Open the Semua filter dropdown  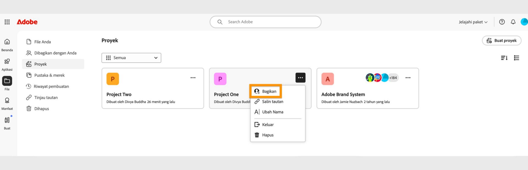click(131, 58)
